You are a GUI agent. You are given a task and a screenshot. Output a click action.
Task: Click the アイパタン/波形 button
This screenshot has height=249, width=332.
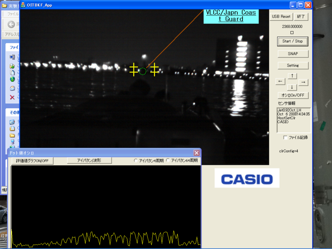click(89, 161)
